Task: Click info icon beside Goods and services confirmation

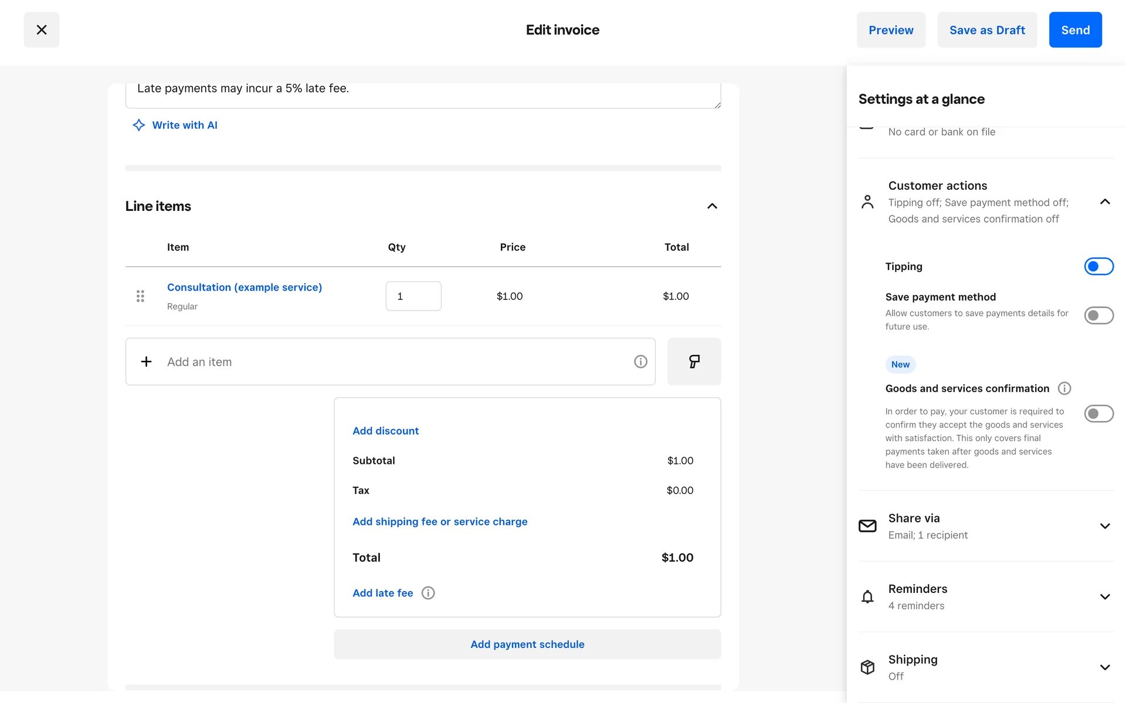Action: pyautogui.click(x=1064, y=388)
